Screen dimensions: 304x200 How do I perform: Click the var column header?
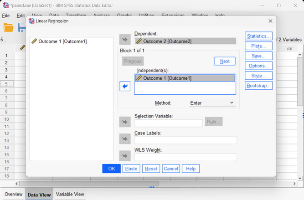coord(289,49)
